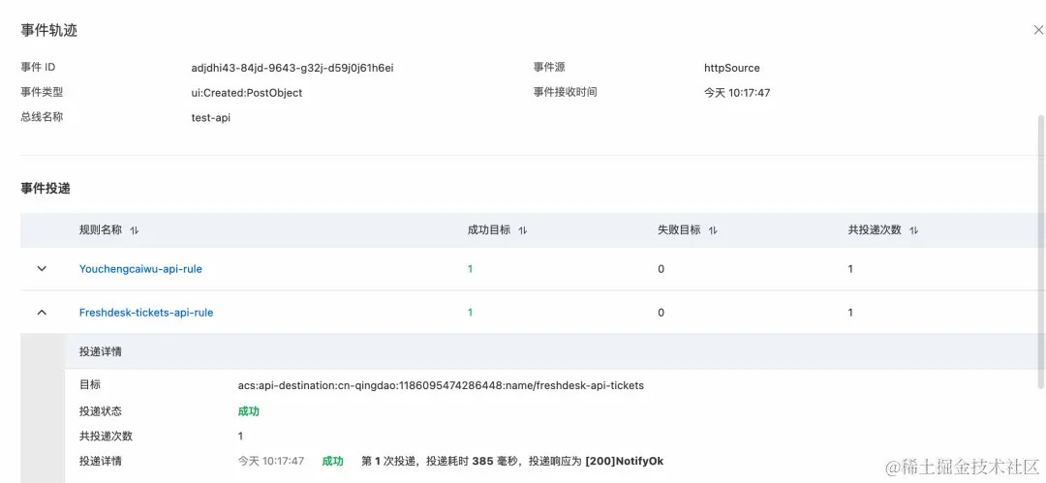Image resolution: width=1046 pixels, height=483 pixels.
Task: Select event source httpSource
Action: click(732, 68)
